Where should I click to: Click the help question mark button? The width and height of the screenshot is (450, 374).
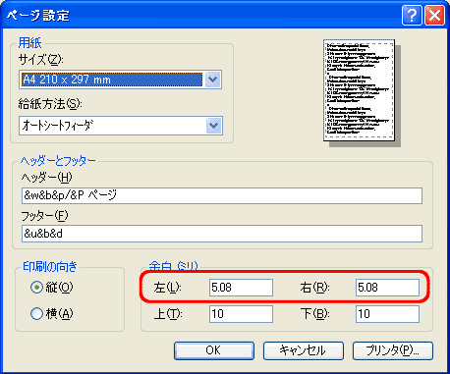(412, 15)
